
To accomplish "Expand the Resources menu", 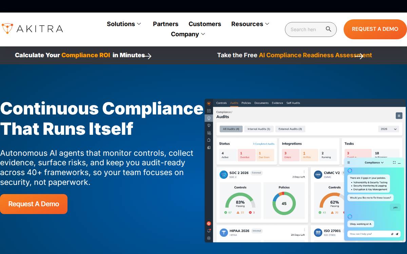I will tap(250, 24).
